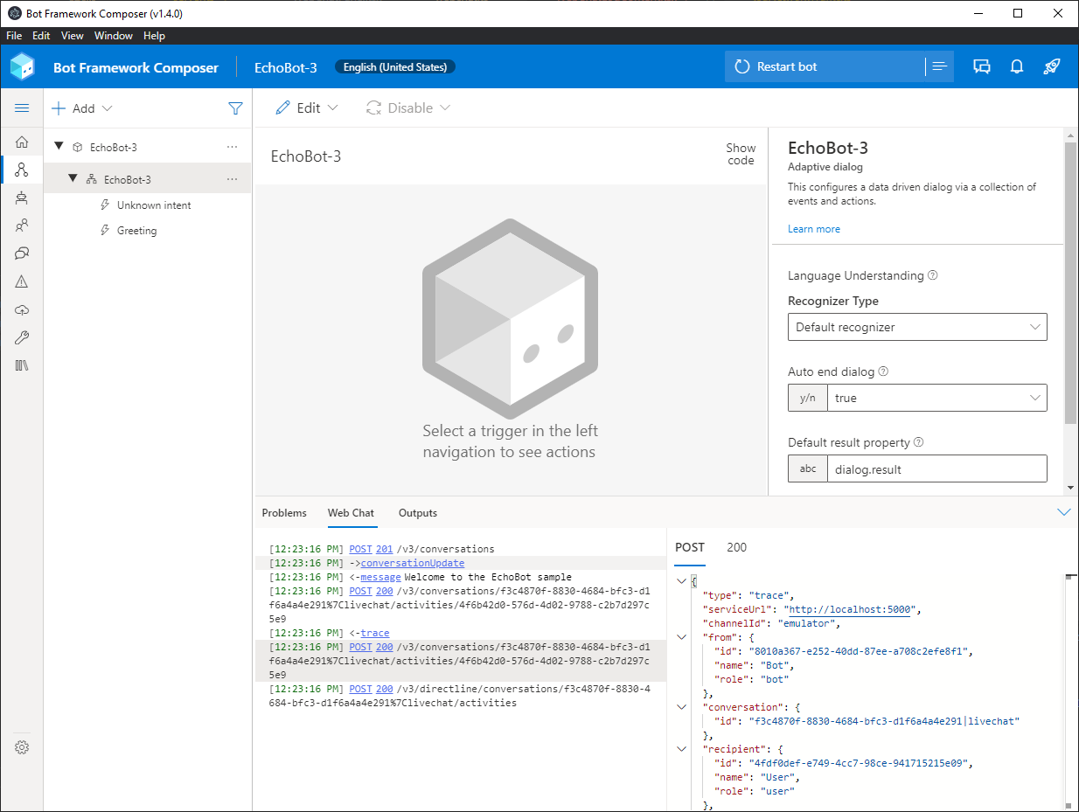Screen dimensions: 1079x812
Task: Switch to the Web Chat tab
Action: click(351, 513)
